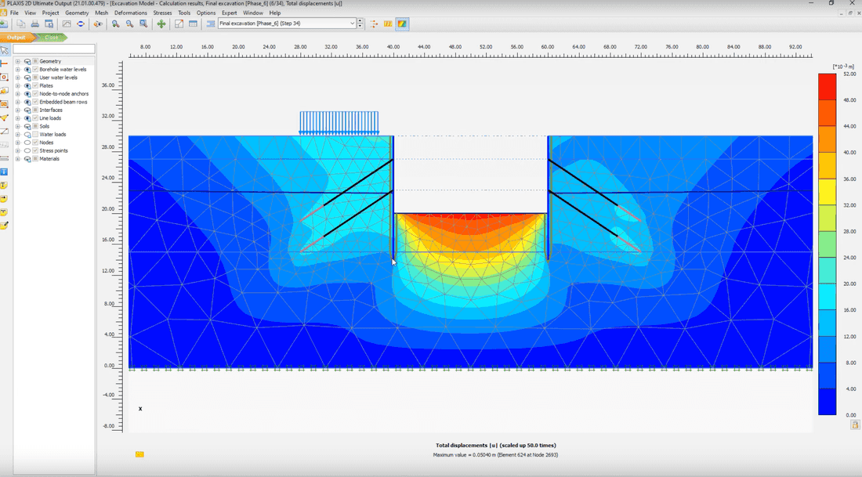Click the scale factor toolbar icon

pos(179,23)
